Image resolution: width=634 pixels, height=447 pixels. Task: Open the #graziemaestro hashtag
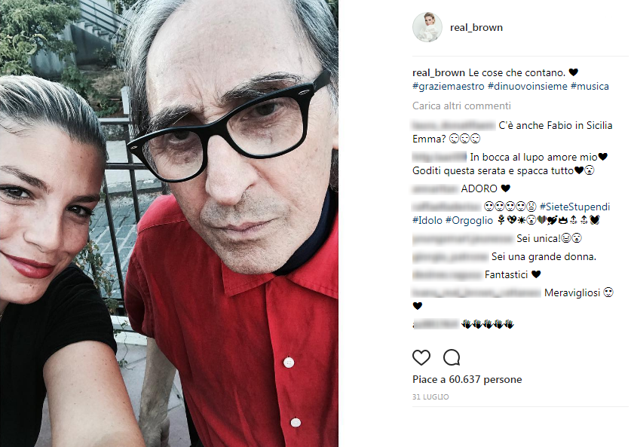(x=448, y=86)
